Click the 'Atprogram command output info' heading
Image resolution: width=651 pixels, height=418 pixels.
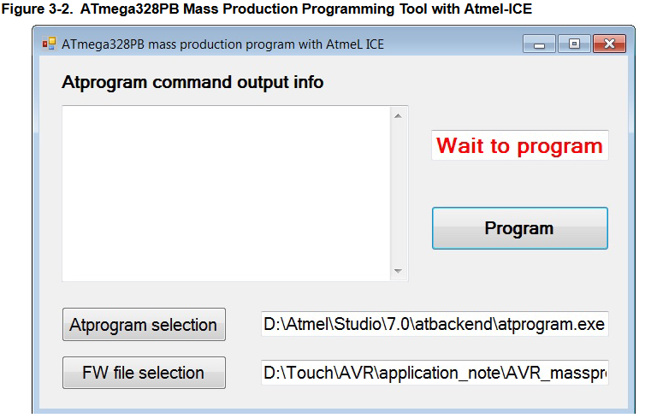click(x=192, y=82)
